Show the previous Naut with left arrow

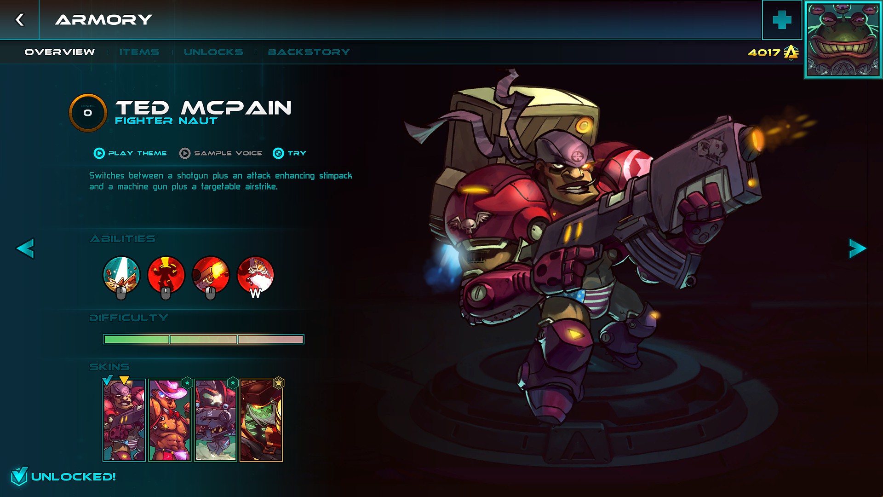tap(25, 248)
